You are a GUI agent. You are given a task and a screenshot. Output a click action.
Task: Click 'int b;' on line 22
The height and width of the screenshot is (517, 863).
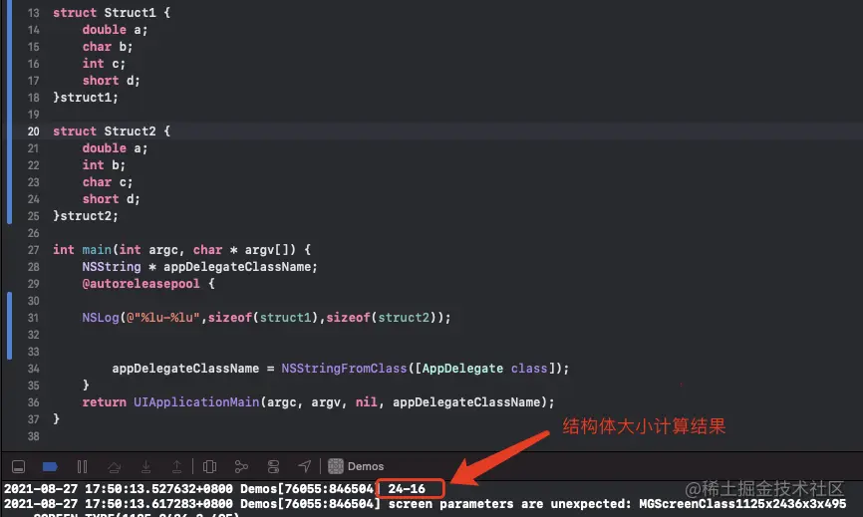104,165
